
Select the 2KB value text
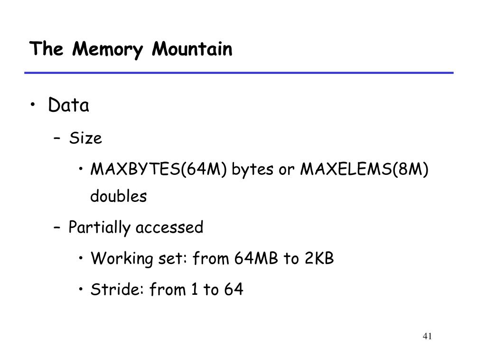(319, 258)
